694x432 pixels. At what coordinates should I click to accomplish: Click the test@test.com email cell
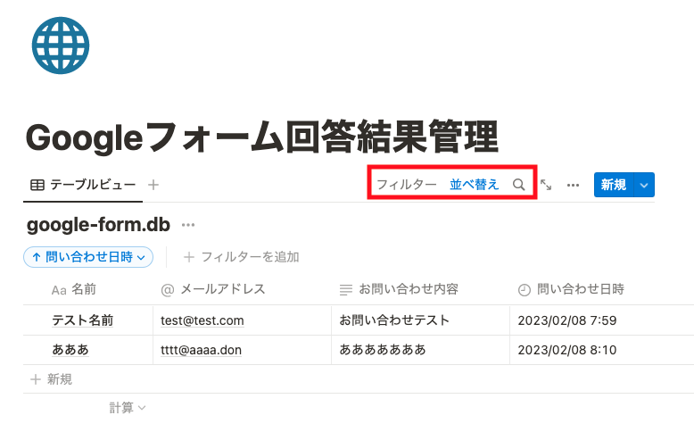tap(202, 320)
